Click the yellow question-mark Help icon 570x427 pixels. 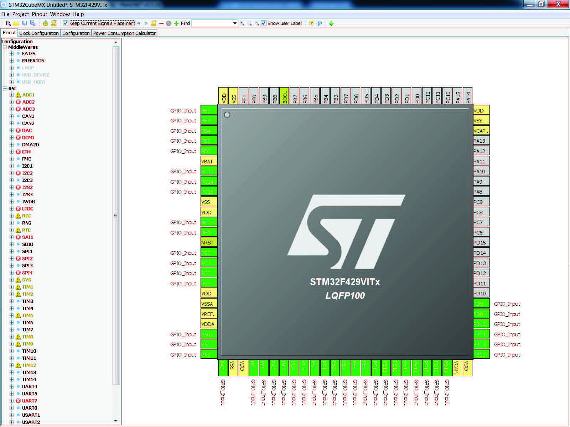point(311,23)
